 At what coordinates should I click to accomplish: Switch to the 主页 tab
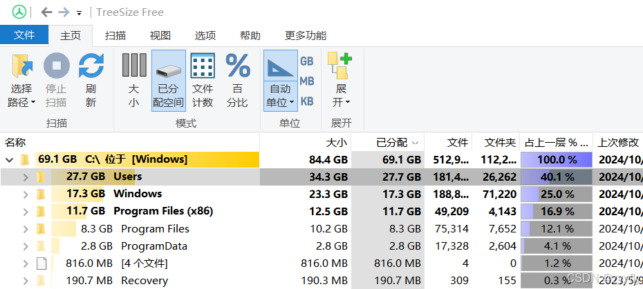(x=71, y=36)
